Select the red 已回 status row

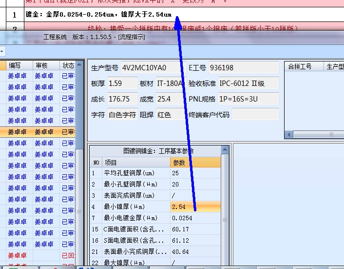click(38, 255)
